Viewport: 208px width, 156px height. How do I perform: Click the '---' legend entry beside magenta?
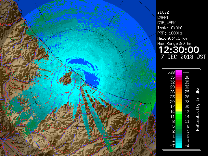coord(186,72)
